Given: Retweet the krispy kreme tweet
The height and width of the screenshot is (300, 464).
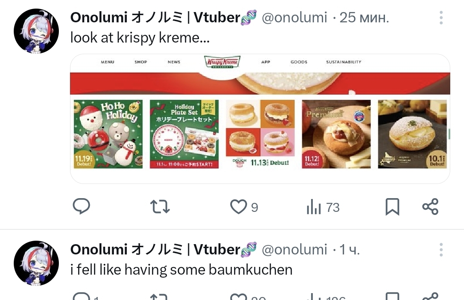Looking at the screenshot, I should (x=160, y=207).
